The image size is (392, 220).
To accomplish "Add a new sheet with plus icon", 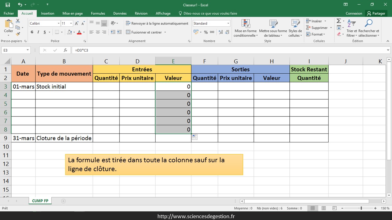I will (63, 201).
